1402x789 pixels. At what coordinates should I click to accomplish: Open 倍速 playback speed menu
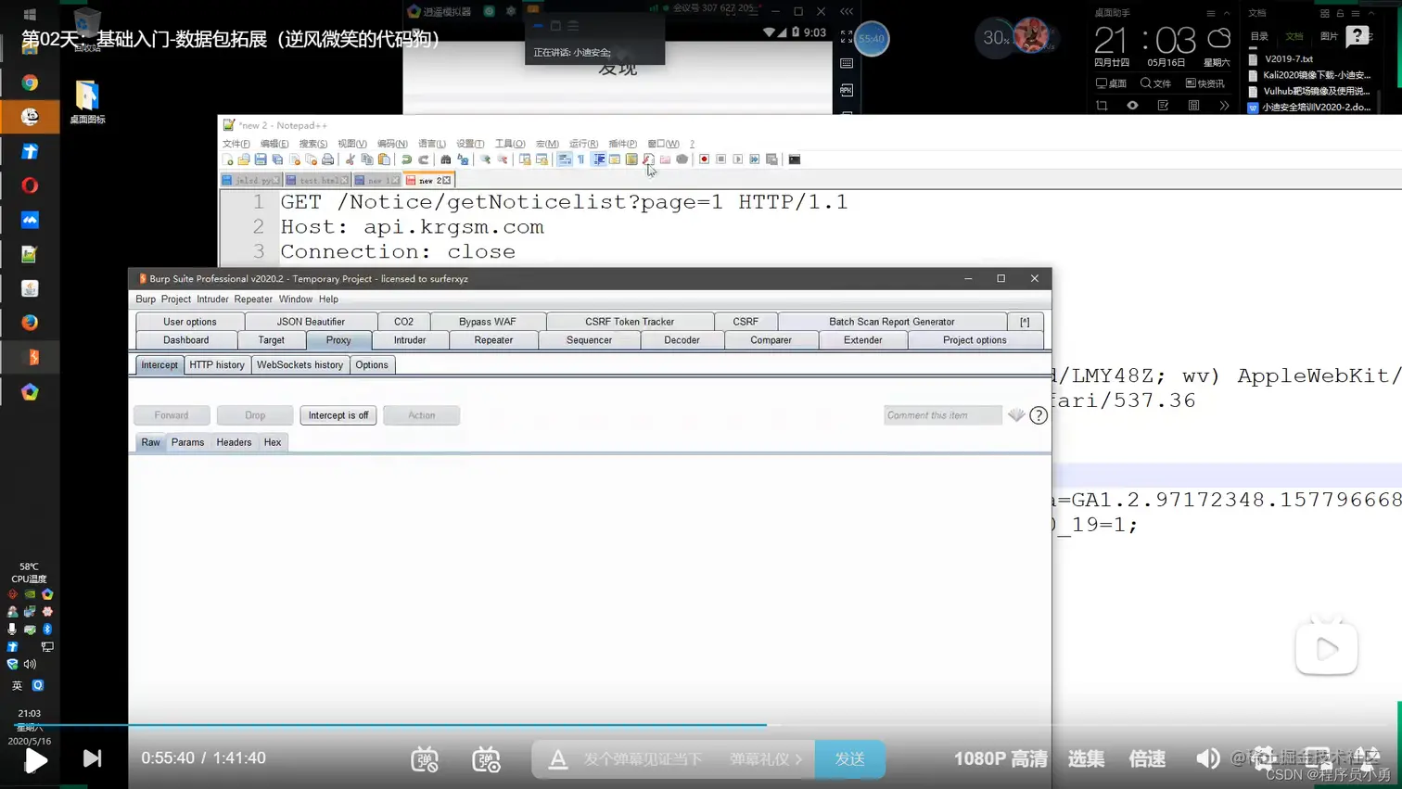[1147, 758]
